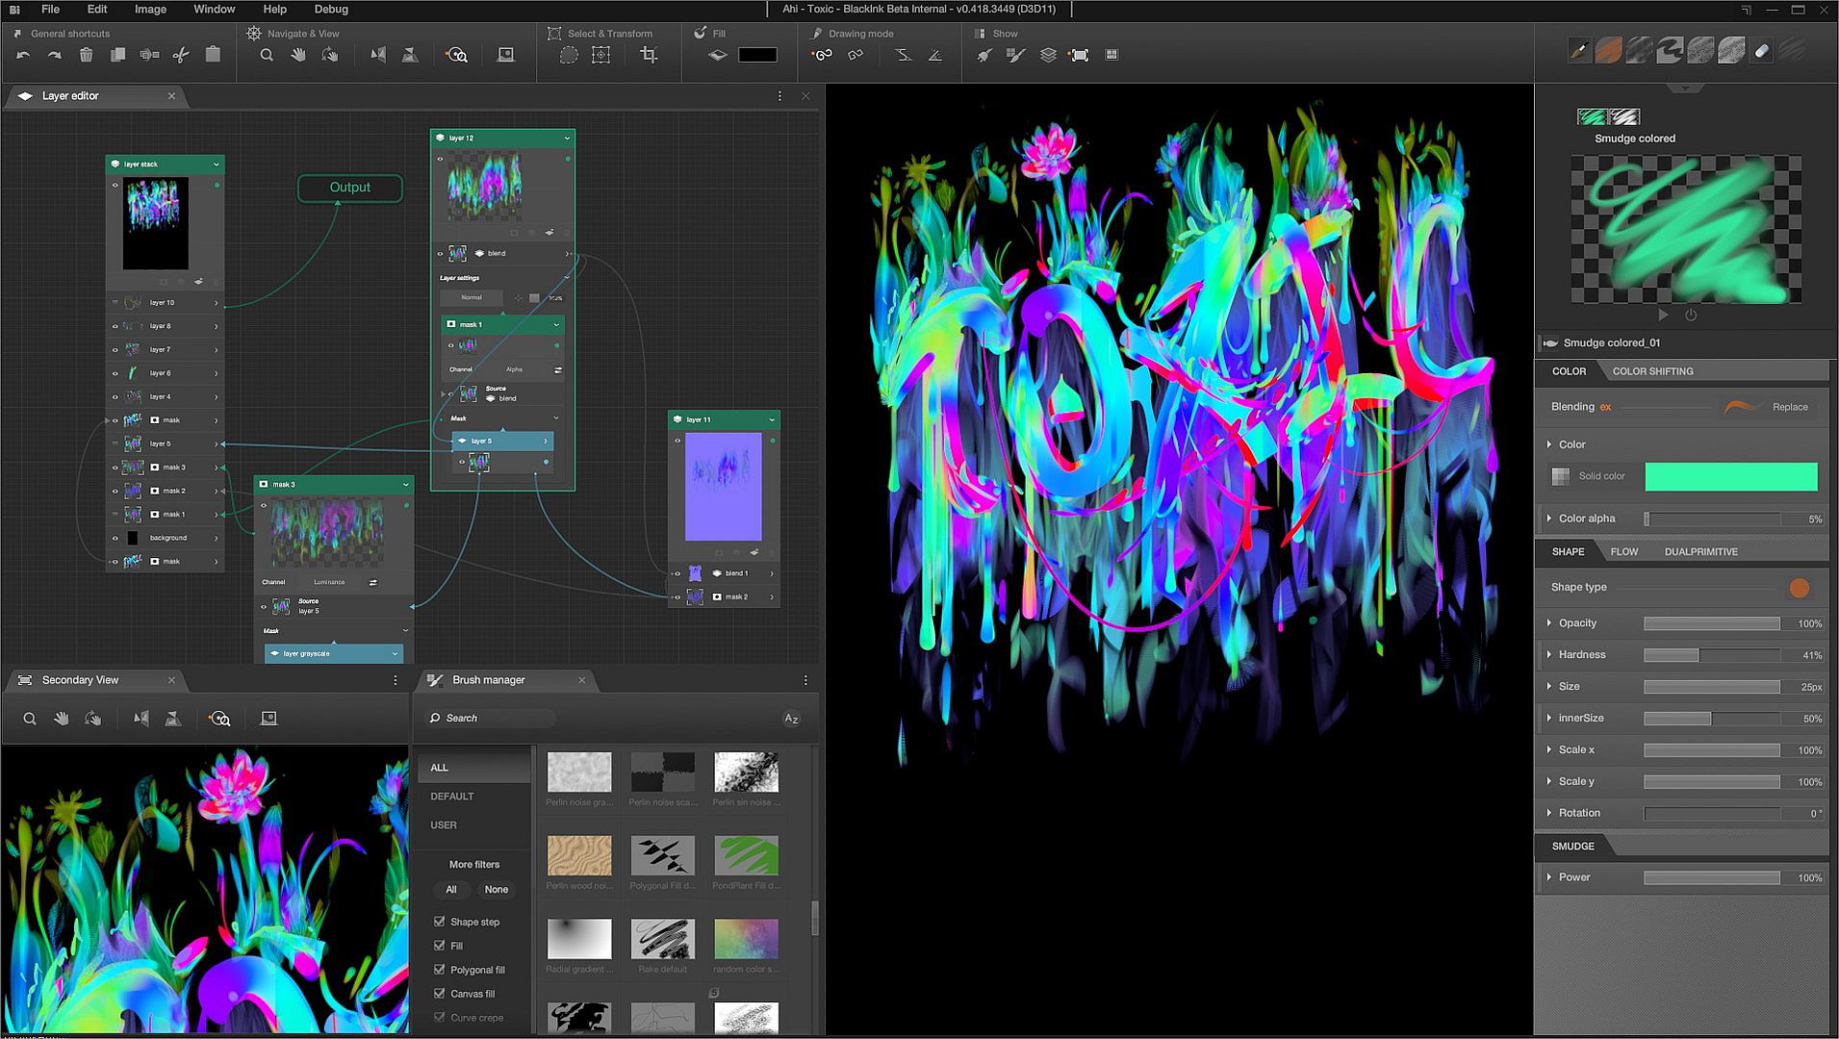Click the layers stack icon in Show group
Viewport: 1839px width, 1039px height.
coord(1048,56)
